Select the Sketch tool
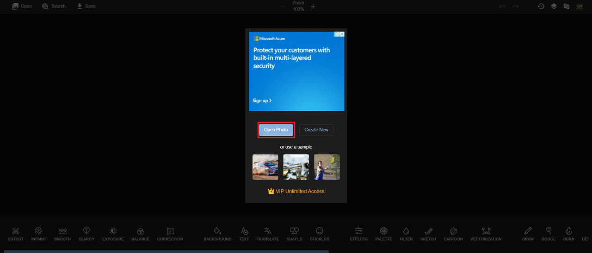592x253 pixels. [428, 234]
